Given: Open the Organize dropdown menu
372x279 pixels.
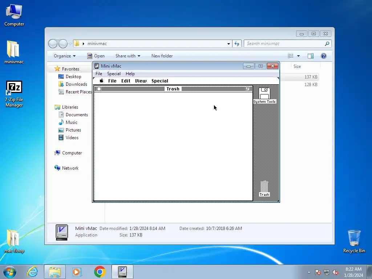Looking at the screenshot, I should click(x=65, y=56).
